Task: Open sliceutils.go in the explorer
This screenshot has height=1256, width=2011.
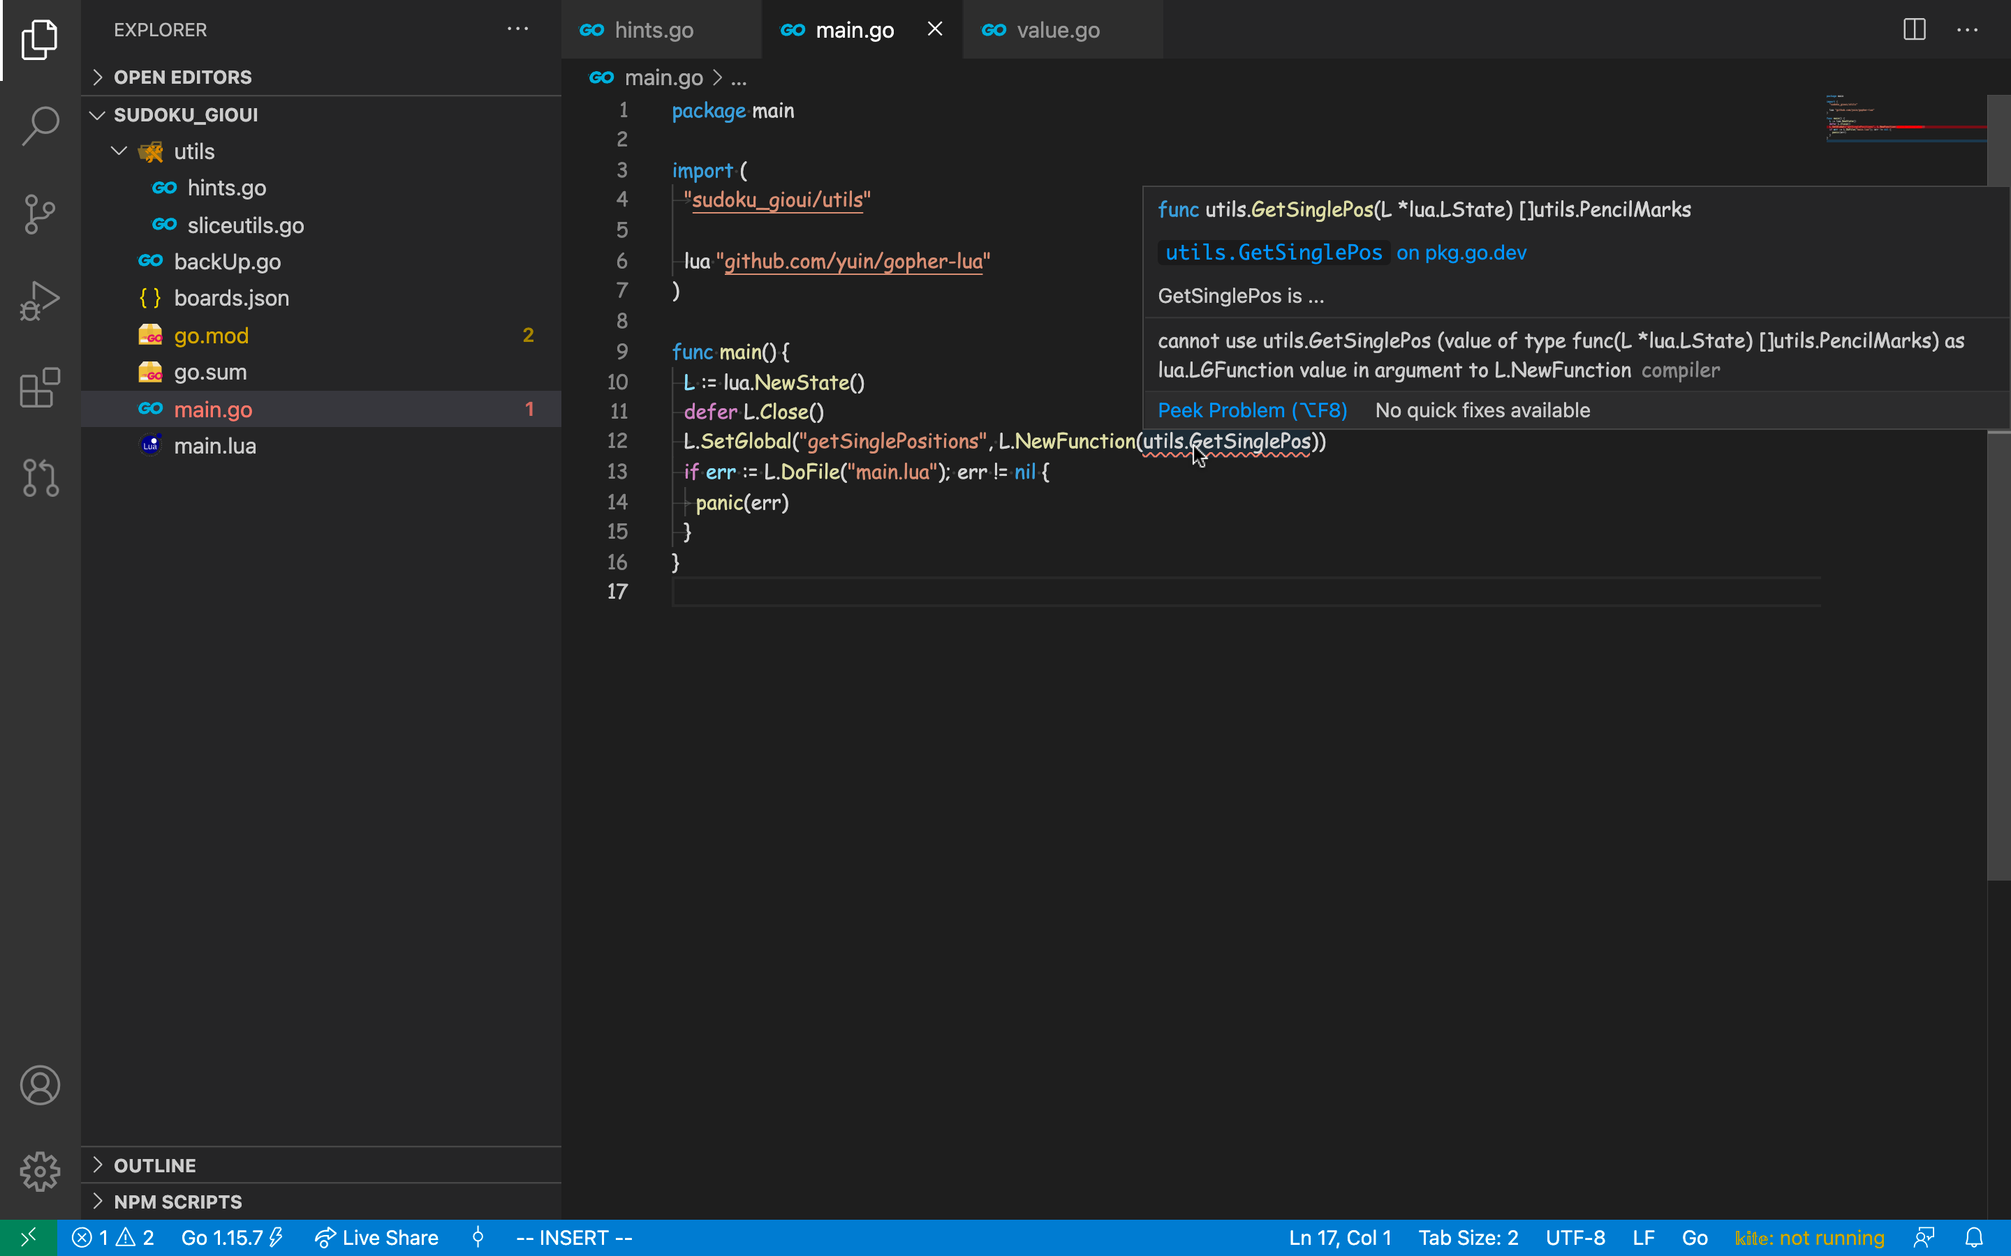Action: [x=321, y=225]
